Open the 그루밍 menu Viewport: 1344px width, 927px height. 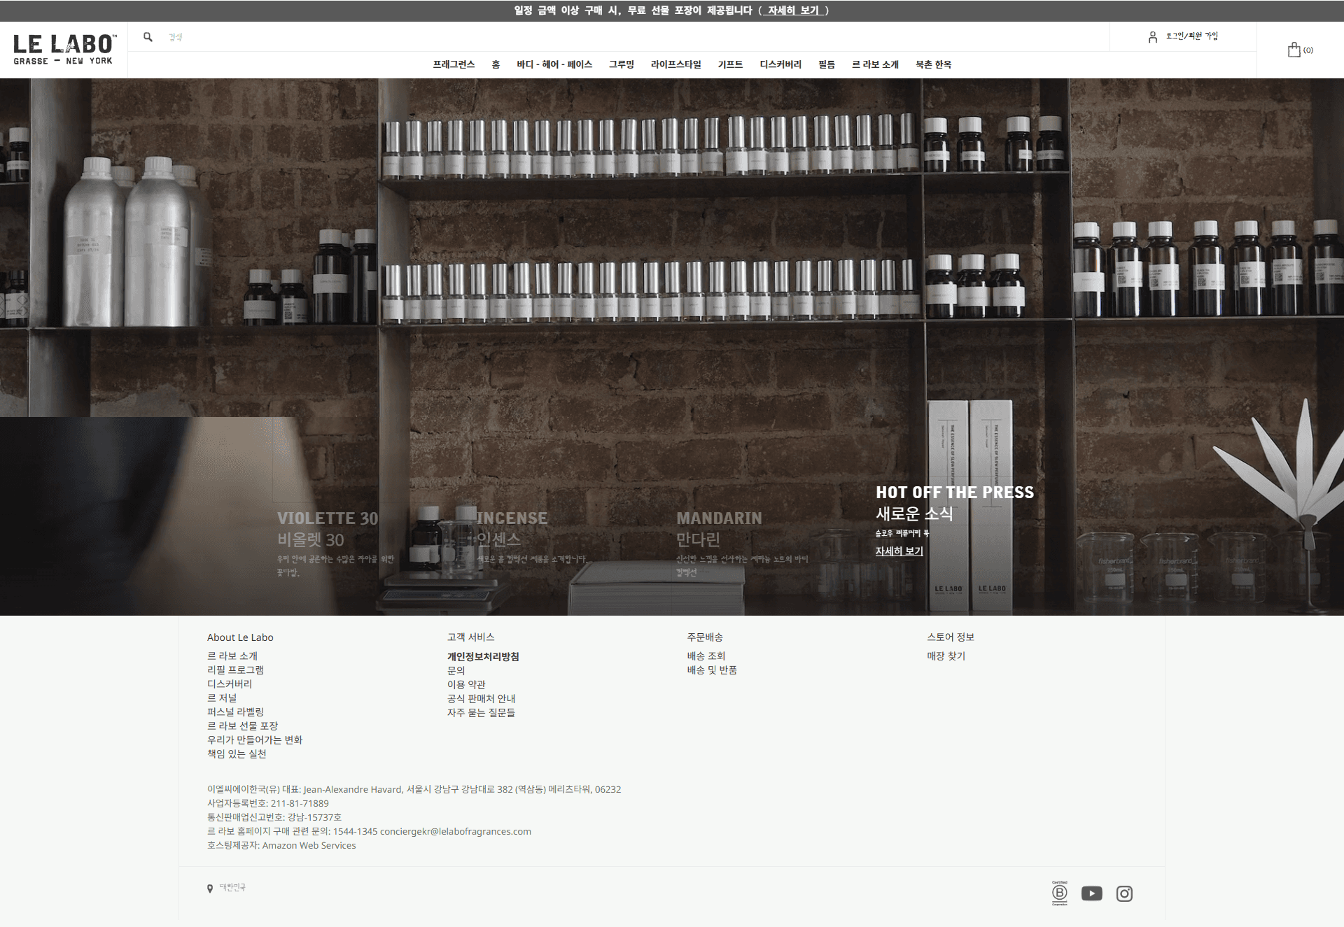pyautogui.click(x=622, y=64)
